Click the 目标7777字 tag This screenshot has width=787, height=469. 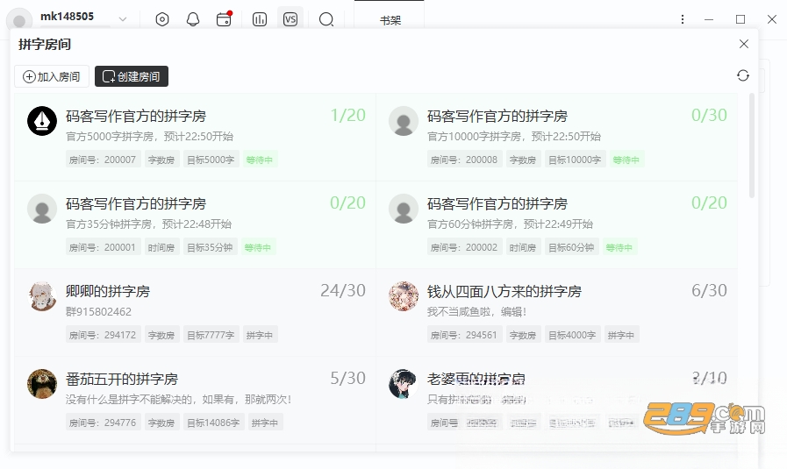coord(211,335)
